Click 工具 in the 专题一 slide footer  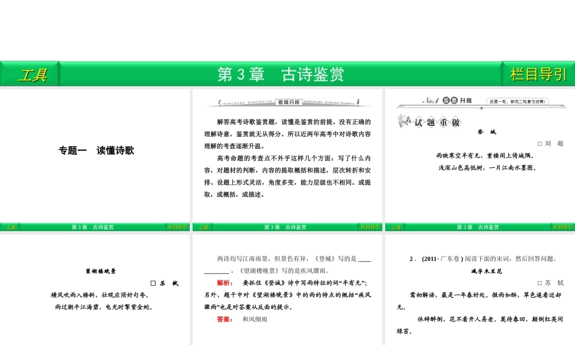10,227
